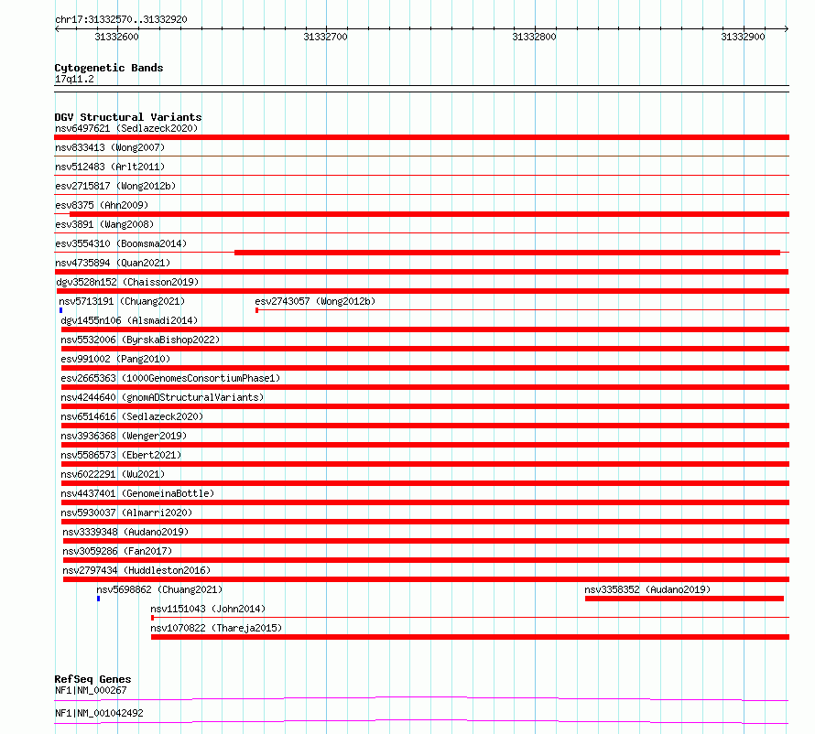Select nsv3936368 (Wenger2019) label
This screenshot has width=815, height=734.
click(124, 436)
